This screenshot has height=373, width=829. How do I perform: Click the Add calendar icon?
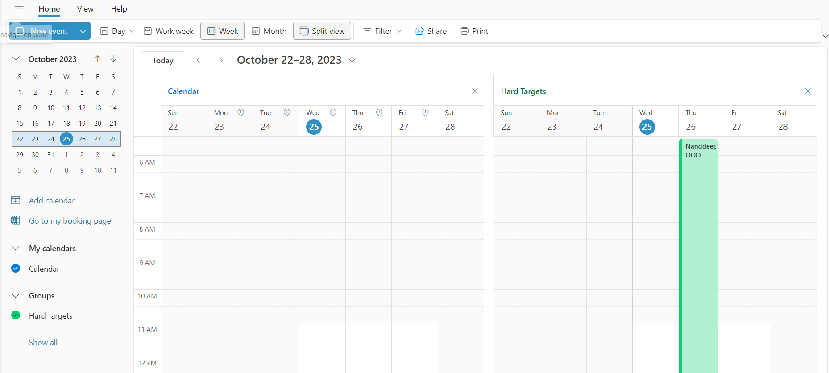point(16,200)
